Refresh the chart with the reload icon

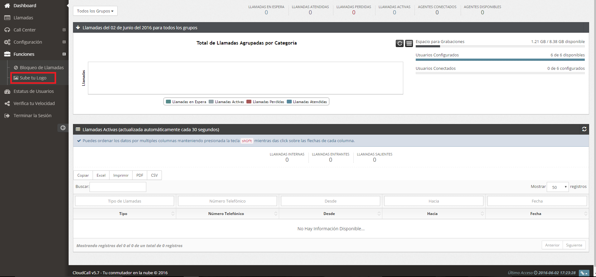tap(400, 43)
